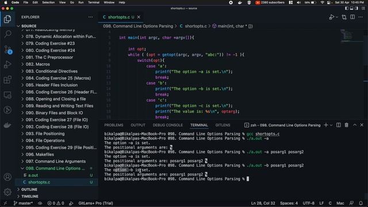Open Source Control view
The height and width of the screenshot is (207, 368).
7,49
